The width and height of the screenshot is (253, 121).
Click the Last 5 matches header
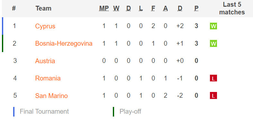pyautogui.click(x=232, y=8)
